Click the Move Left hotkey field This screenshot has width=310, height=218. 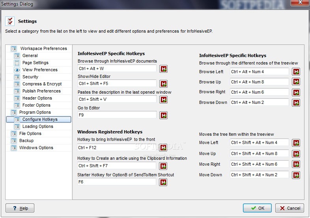tap(260, 142)
